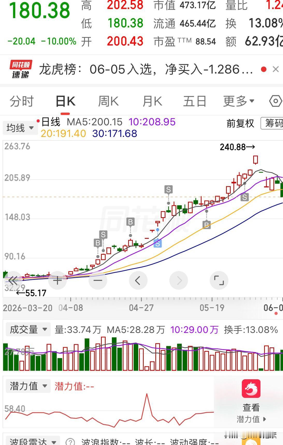Open the 波段雷达 indicator dropdown
Viewport: 283px width, 445px height.
pyautogui.click(x=33, y=441)
